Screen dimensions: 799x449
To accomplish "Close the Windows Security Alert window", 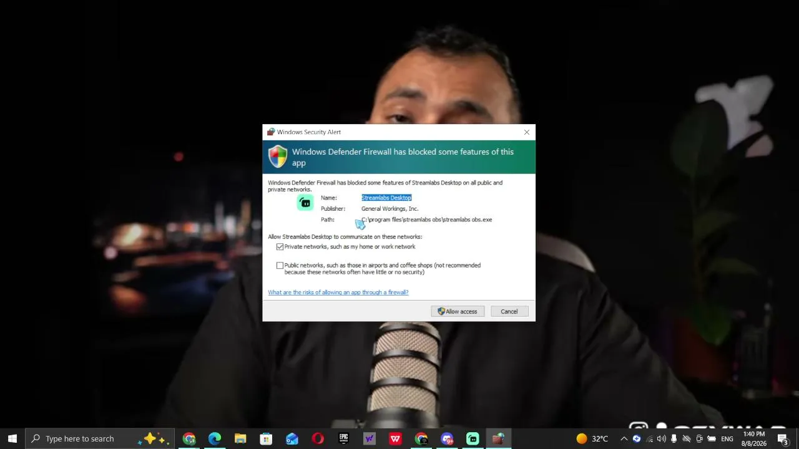I will click(527, 132).
